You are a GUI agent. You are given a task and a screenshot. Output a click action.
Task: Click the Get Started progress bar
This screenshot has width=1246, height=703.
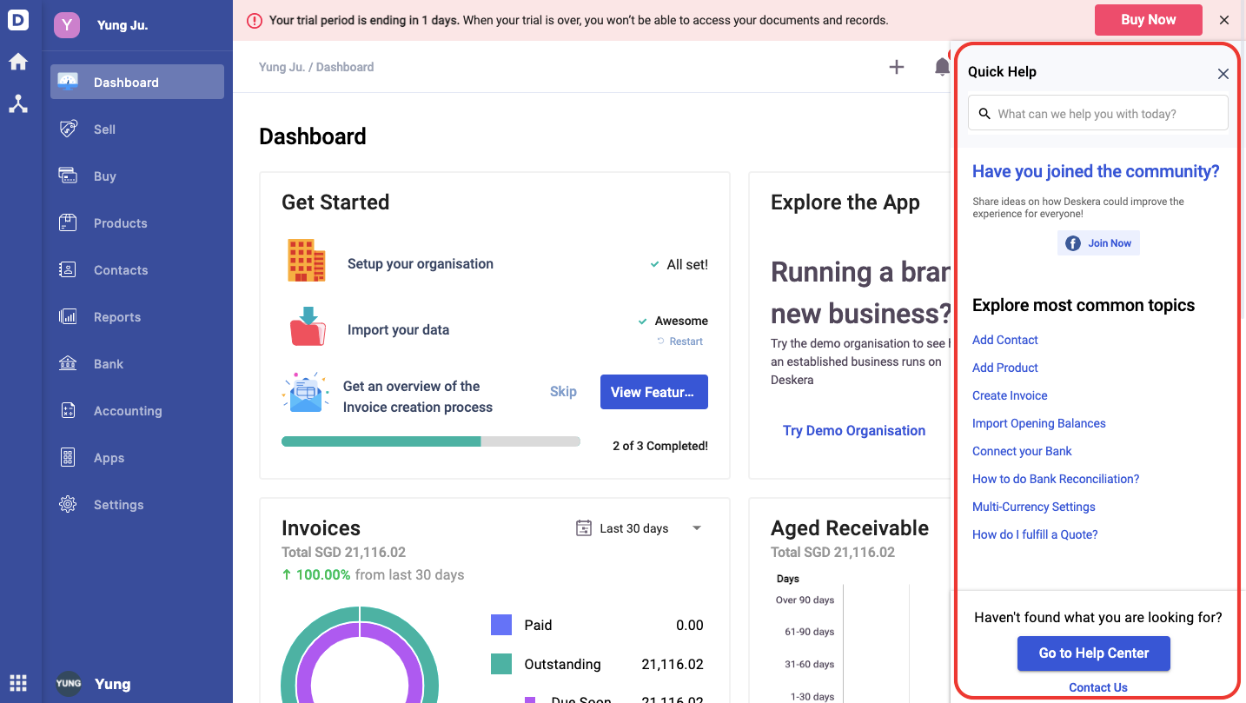tap(431, 441)
